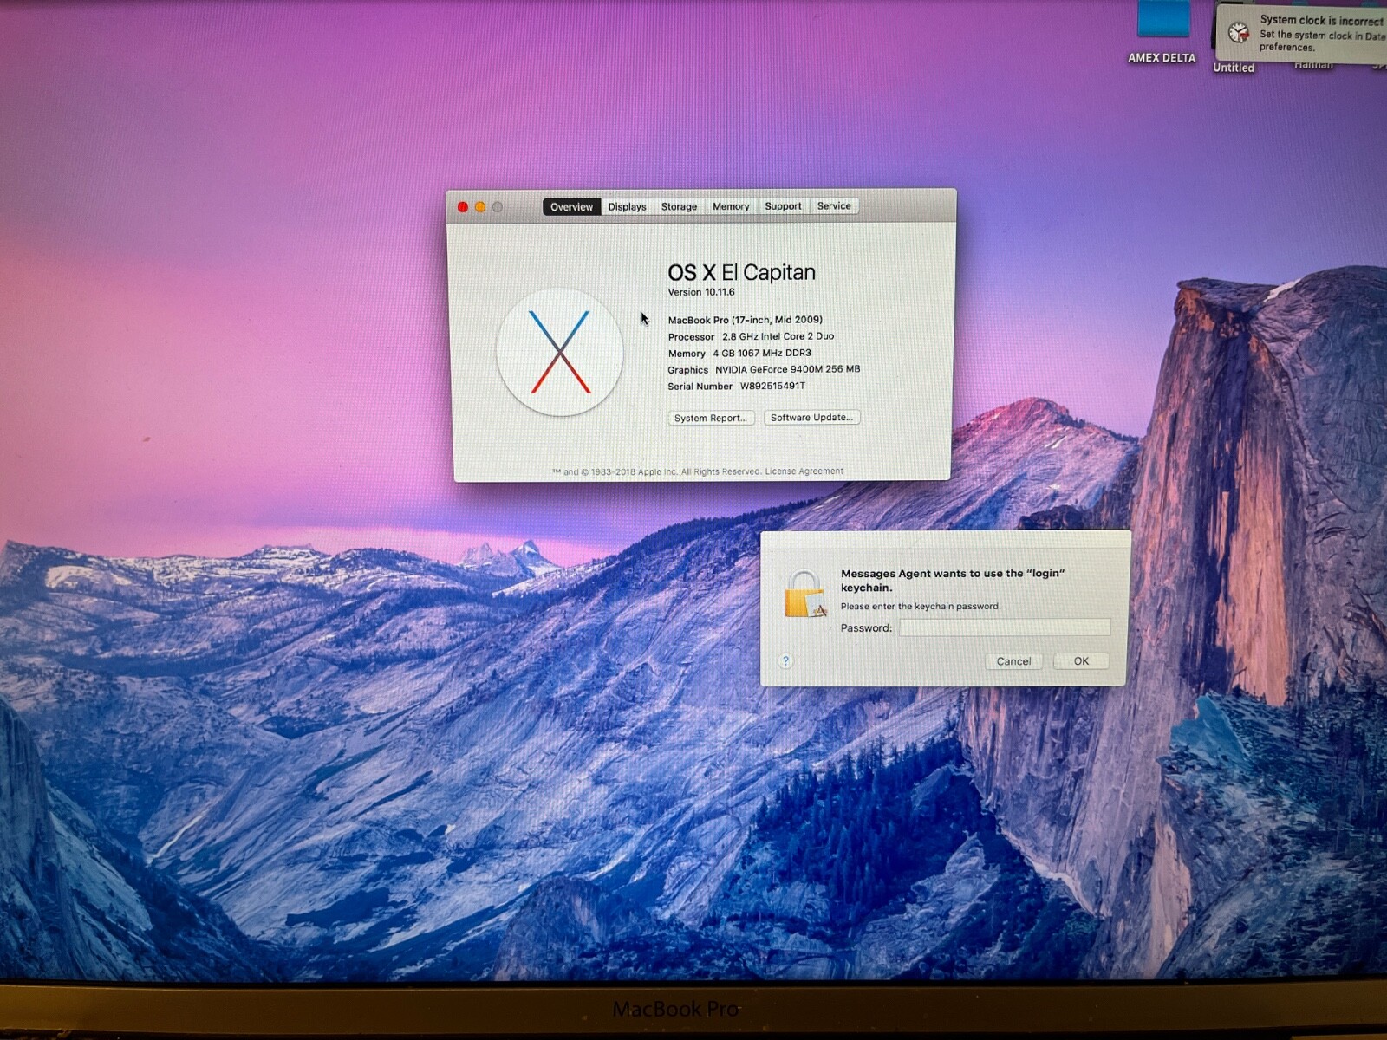Focus the keychain Password field
This screenshot has width=1387, height=1040.
click(1005, 627)
